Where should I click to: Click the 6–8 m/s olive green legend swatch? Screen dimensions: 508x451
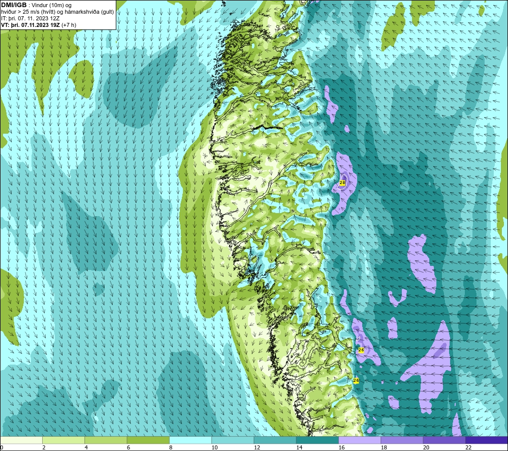pos(148,440)
